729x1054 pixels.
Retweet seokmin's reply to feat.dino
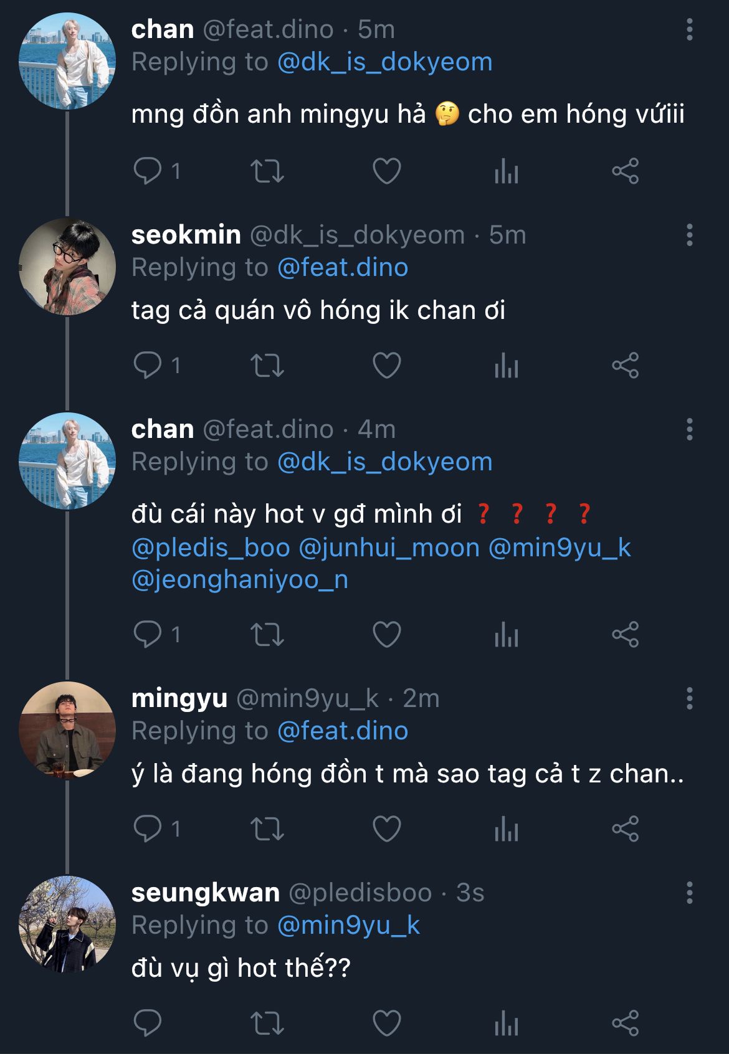(267, 365)
